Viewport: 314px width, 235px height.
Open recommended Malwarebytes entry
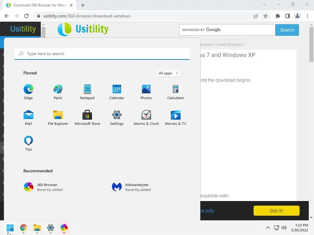click(131, 187)
